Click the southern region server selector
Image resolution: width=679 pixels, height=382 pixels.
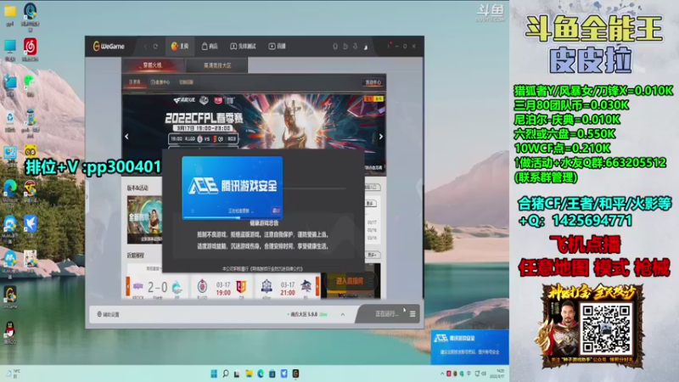(x=307, y=314)
